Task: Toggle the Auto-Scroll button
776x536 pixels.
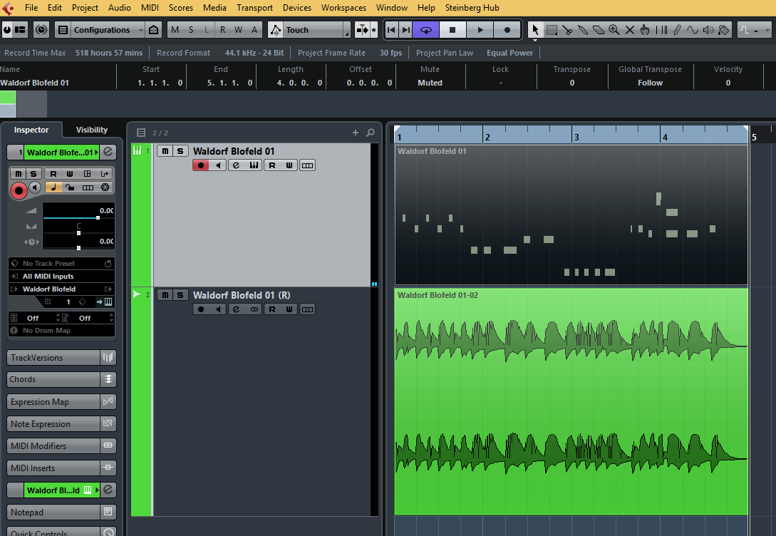Action: pyautogui.click(x=362, y=30)
